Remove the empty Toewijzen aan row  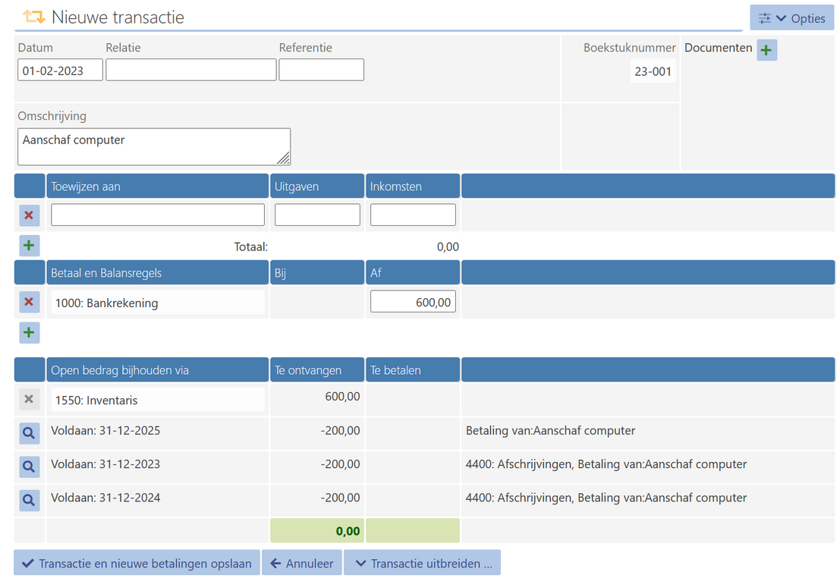[x=29, y=215]
